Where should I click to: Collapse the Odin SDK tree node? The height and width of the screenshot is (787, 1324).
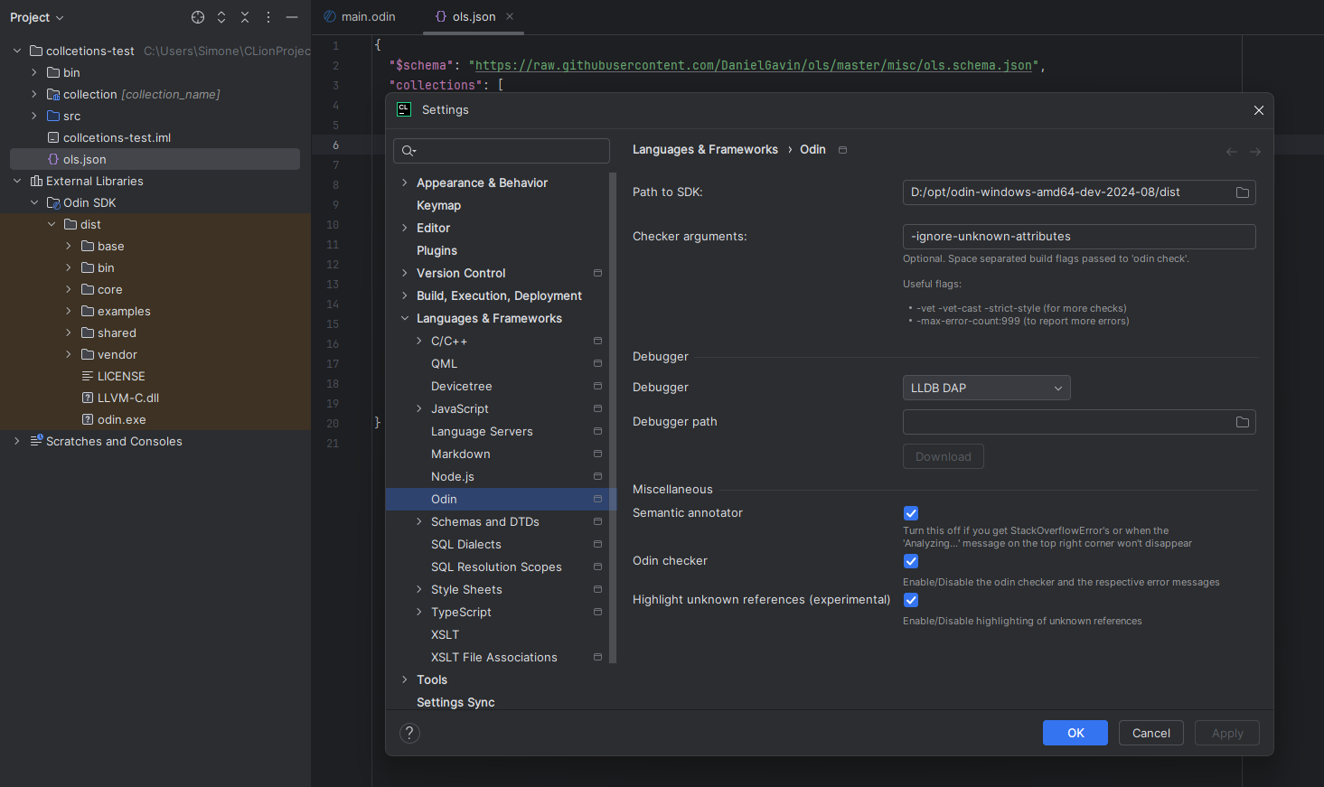click(x=34, y=202)
